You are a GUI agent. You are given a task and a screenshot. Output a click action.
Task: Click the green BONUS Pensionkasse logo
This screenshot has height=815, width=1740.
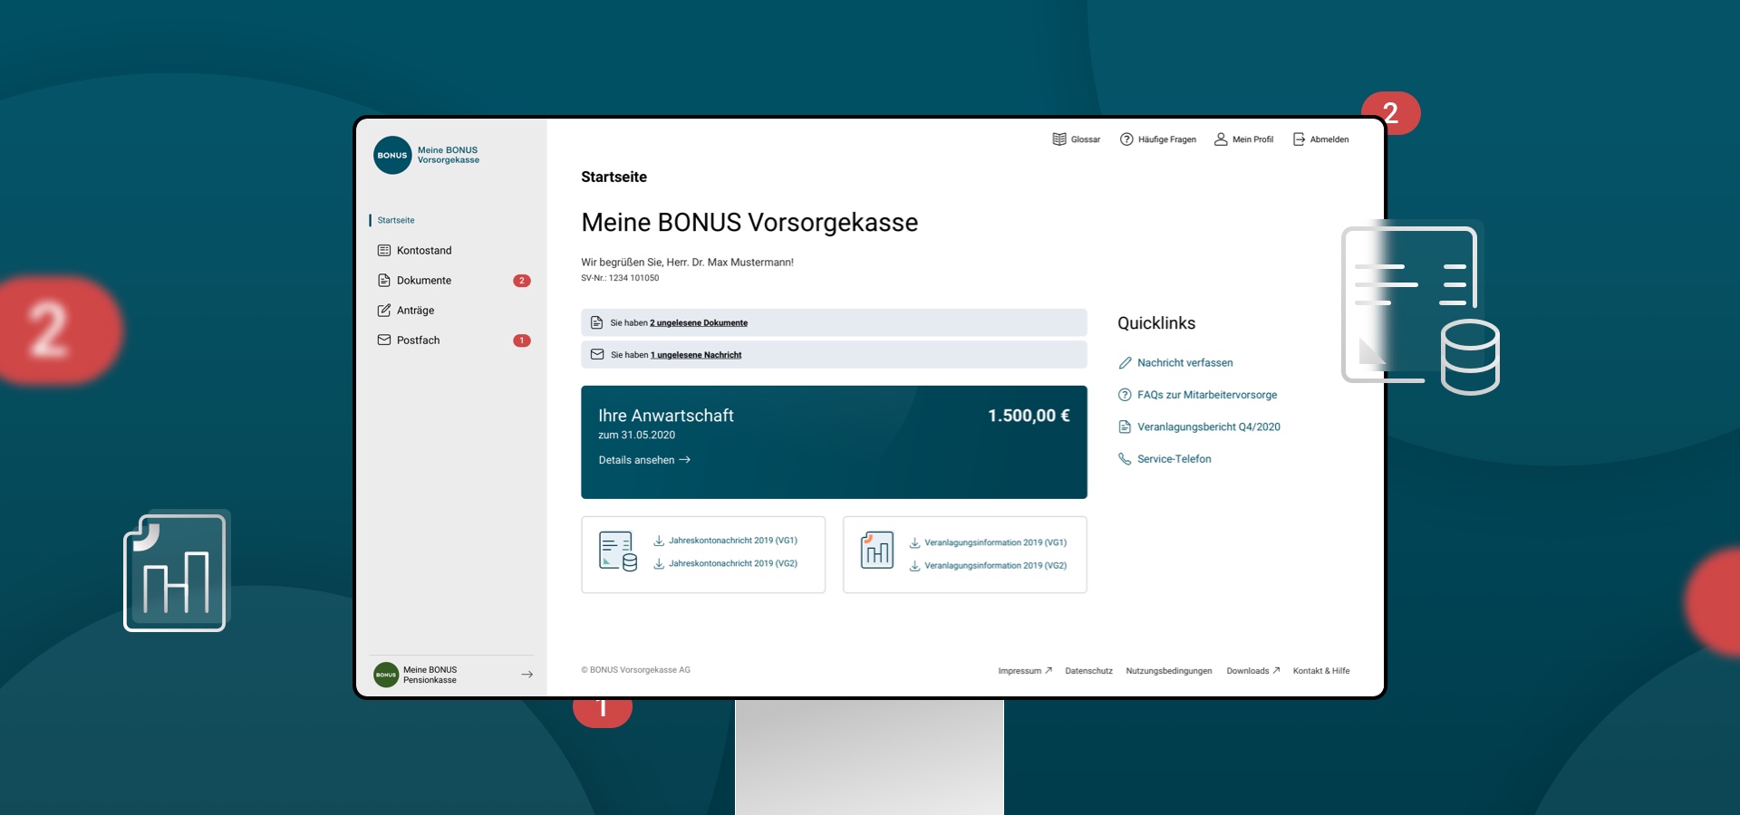click(x=386, y=675)
